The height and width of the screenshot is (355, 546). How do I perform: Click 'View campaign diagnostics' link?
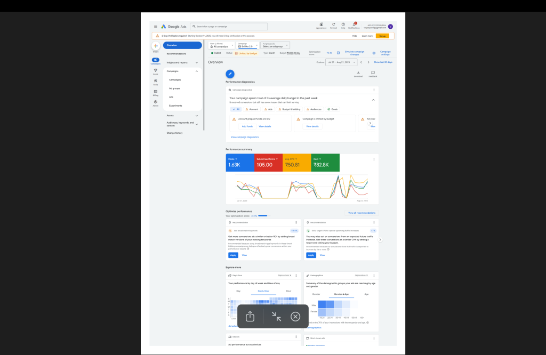point(244,137)
